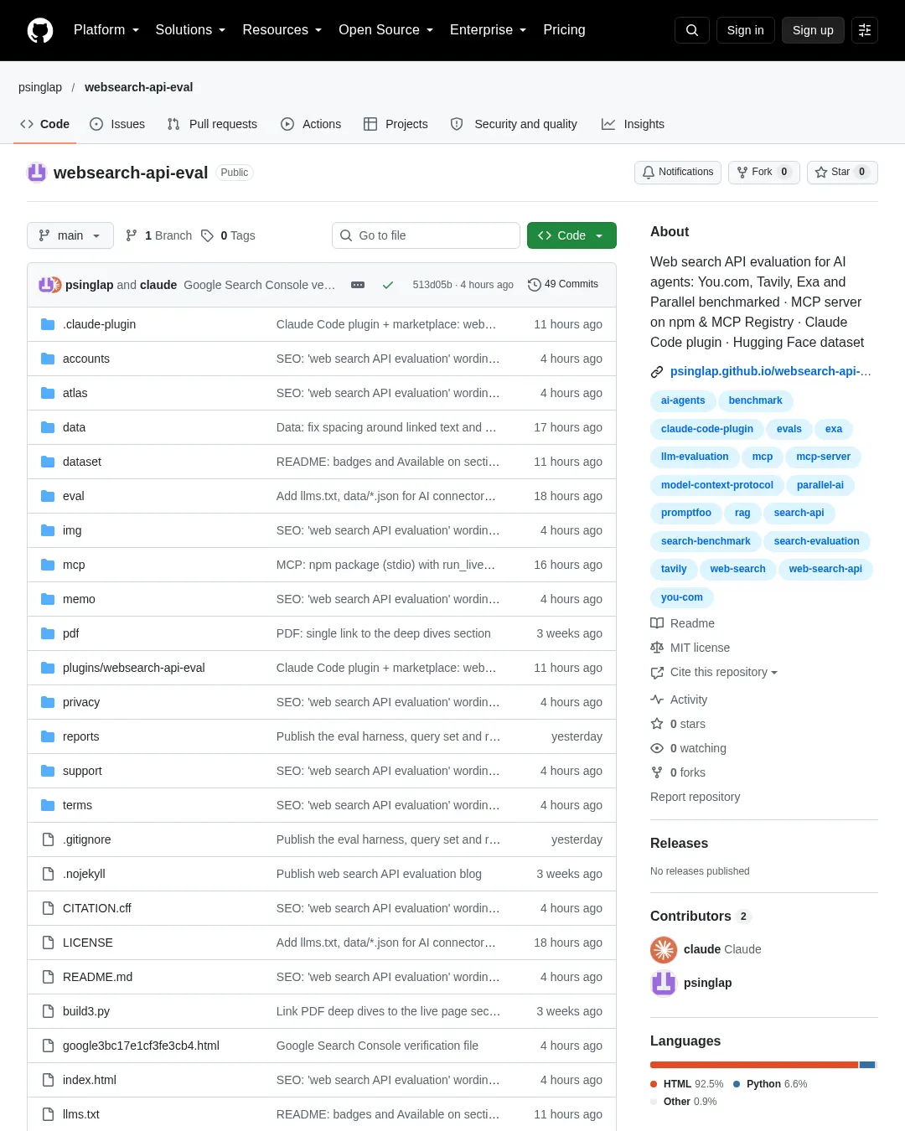Expand the Solutions menu
The height and width of the screenshot is (1131, 905).
tap(190, 30)
